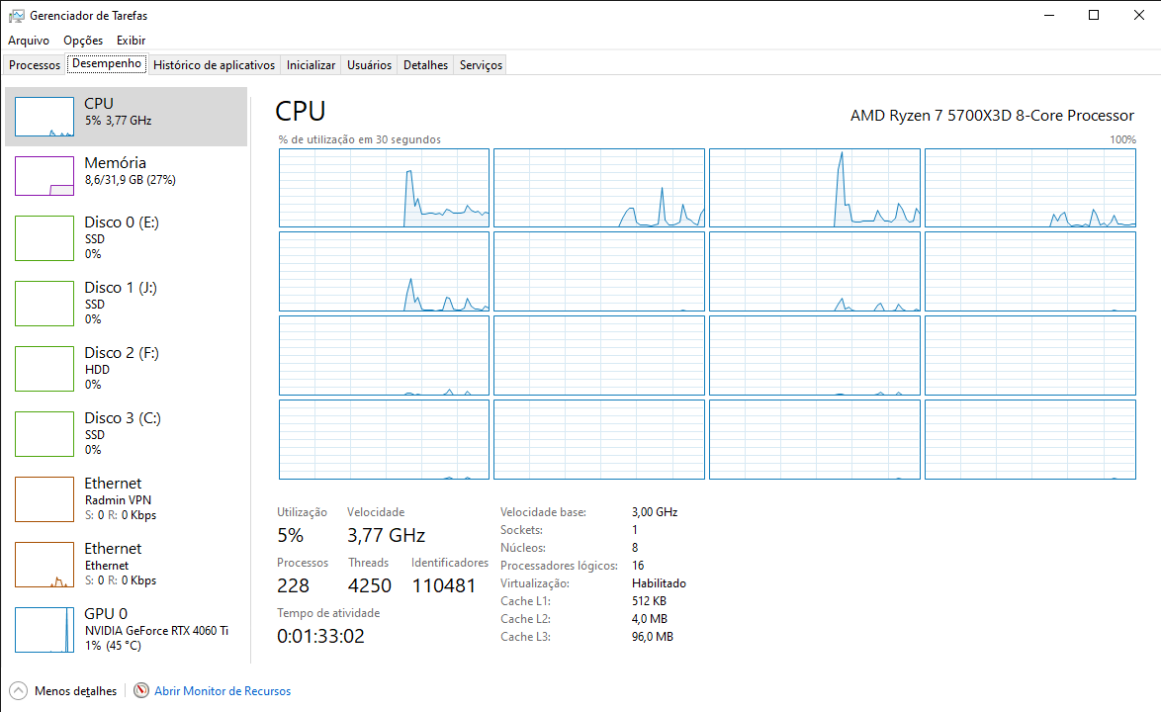Viewport: 1161px width, 712px height.
Task: Click the '% de utilização em 30 segundos' label
Action: click(x=360, y=139)
